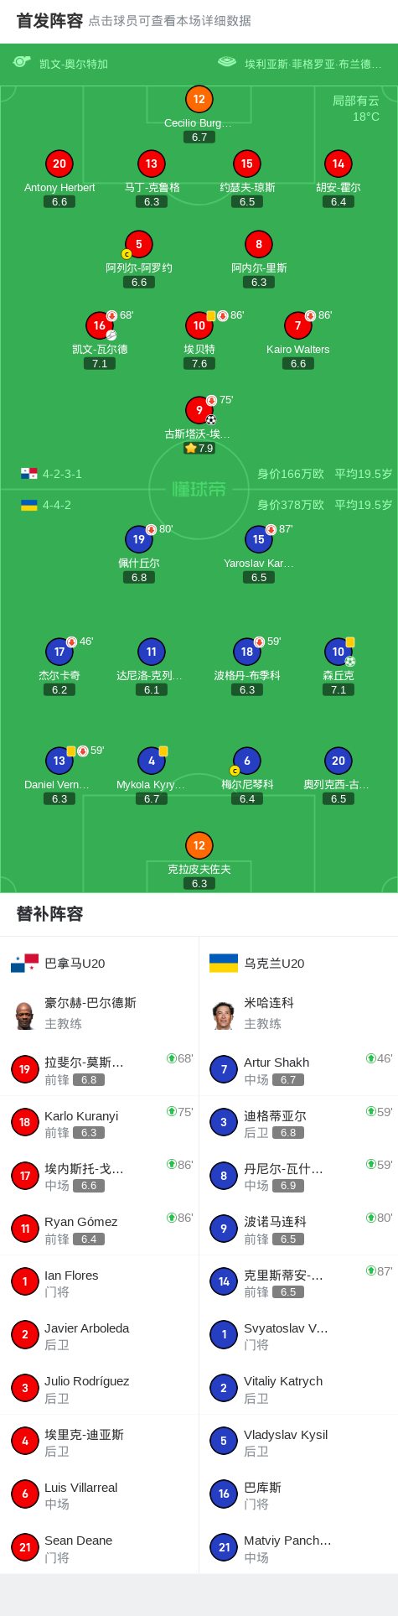Click the Ukraine flag beside 4-4-2
The width and height of the screenshot is (398, 1616).
coord(29,505)
